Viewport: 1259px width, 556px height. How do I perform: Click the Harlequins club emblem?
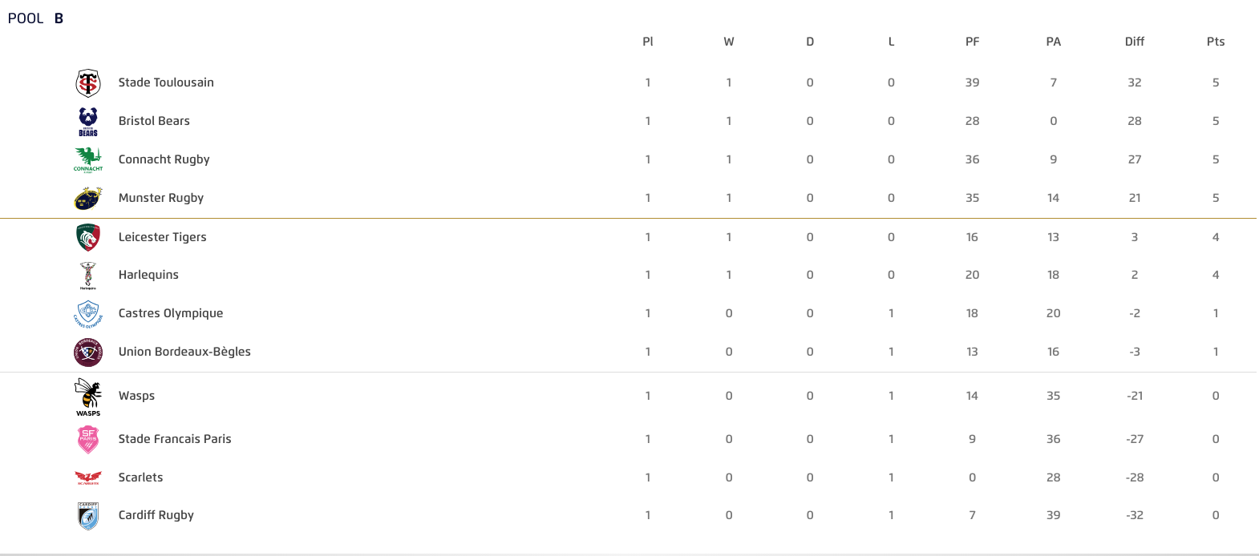(88, 275)
